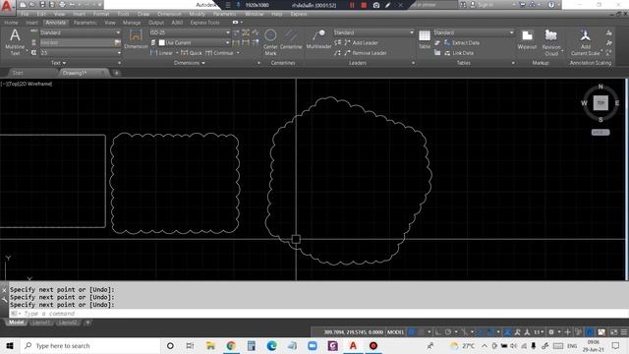Activate the Revision Cloud tool
629x354 pixels.
tap(551, 42)
